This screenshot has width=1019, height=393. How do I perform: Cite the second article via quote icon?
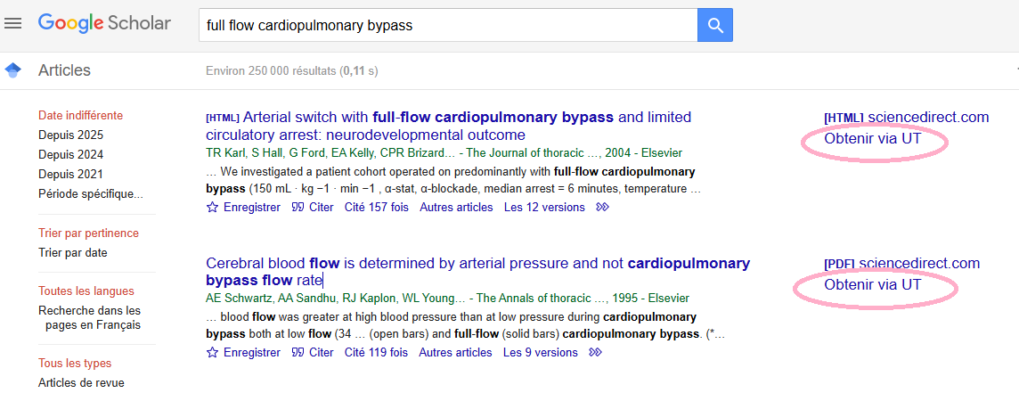click(x=298, y=353)
